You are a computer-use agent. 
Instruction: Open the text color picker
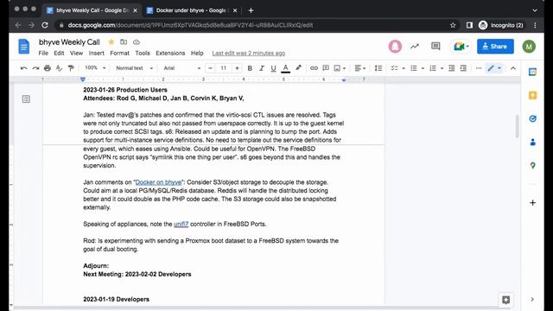(x=286, y=68)
